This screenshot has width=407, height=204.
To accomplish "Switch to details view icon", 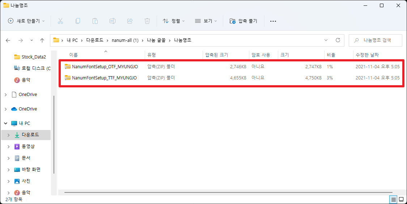I will (x=394, y=200).
